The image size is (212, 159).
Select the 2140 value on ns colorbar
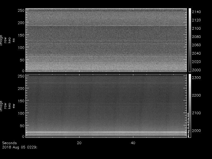click(x=196, y=12)
